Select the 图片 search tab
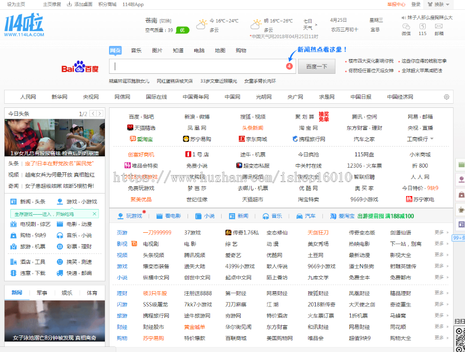Image resolution: width=465 pixels, height=352 pixels. click(157, 51)
